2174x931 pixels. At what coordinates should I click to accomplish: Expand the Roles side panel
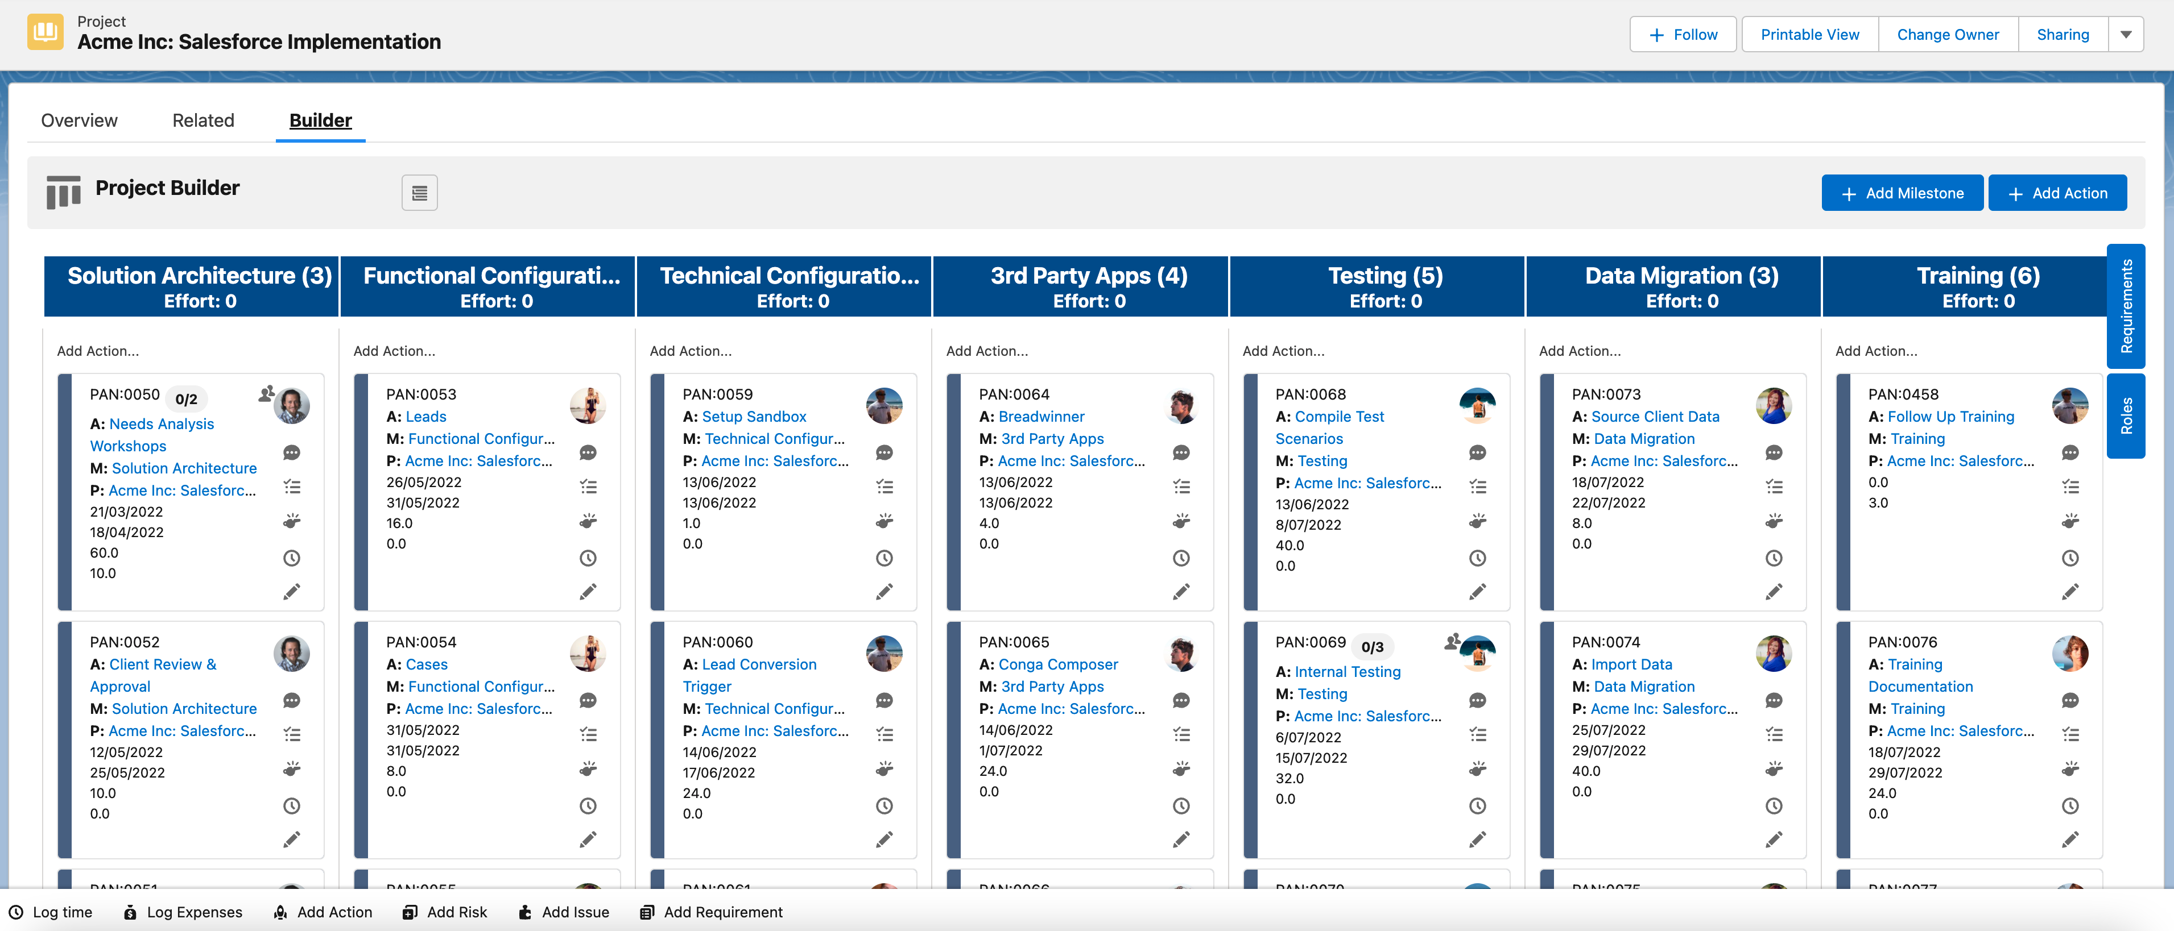(x=2126, y=415)
